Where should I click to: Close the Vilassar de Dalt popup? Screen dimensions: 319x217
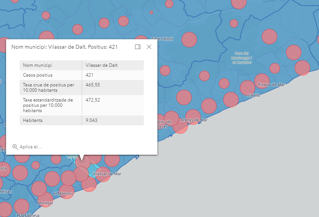[149, 47]
